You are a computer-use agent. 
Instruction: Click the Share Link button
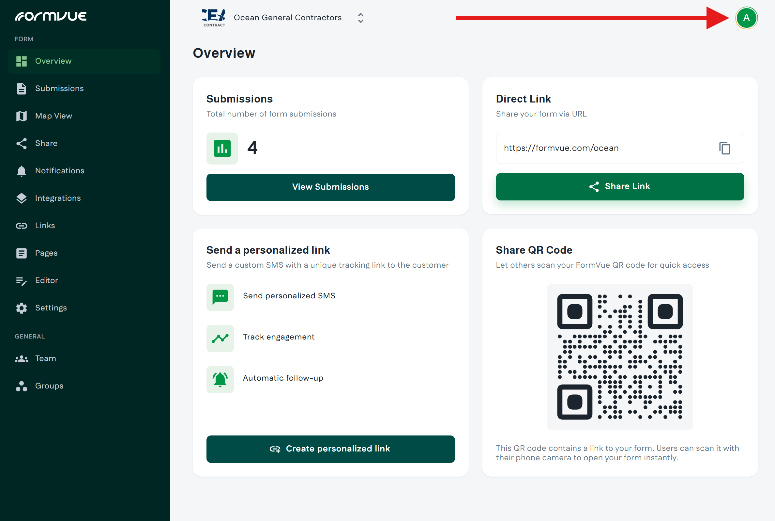click(x=620, y=186)
